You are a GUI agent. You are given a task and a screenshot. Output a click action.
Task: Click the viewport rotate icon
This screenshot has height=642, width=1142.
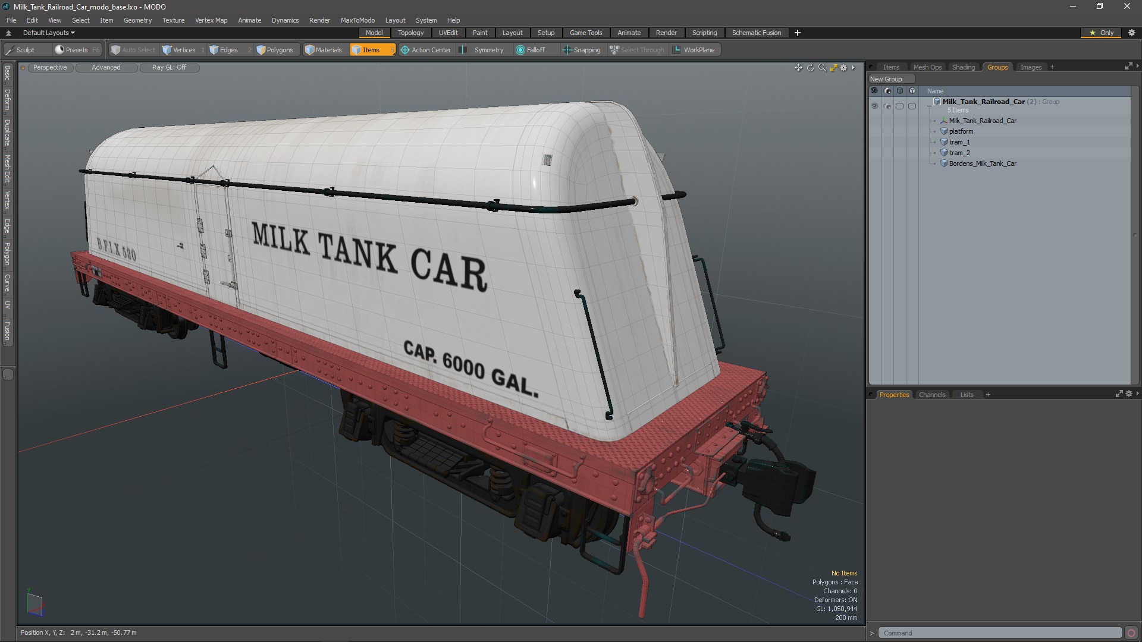click(x=810, y=68)
